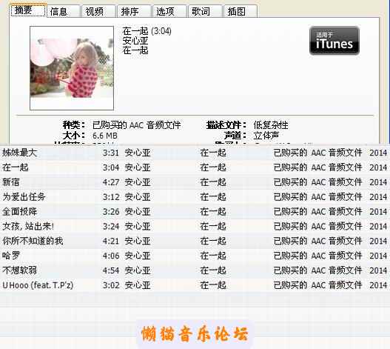Choose the track 哈罗
Image resolution: width=390 pixels, height=349 pixels.
(x=195, y=256)
